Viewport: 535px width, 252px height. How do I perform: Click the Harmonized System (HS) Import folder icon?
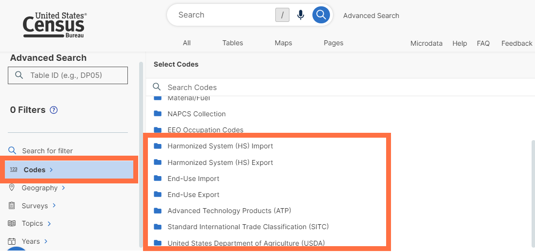(x=157, y=146)
